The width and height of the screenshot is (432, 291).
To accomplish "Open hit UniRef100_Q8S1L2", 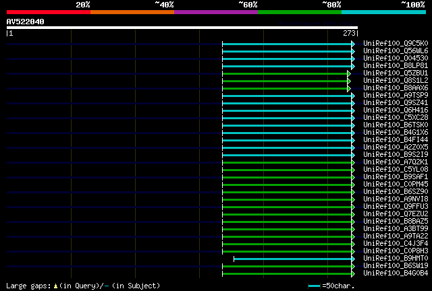I will pyautogui.click(x=396, y=81).
